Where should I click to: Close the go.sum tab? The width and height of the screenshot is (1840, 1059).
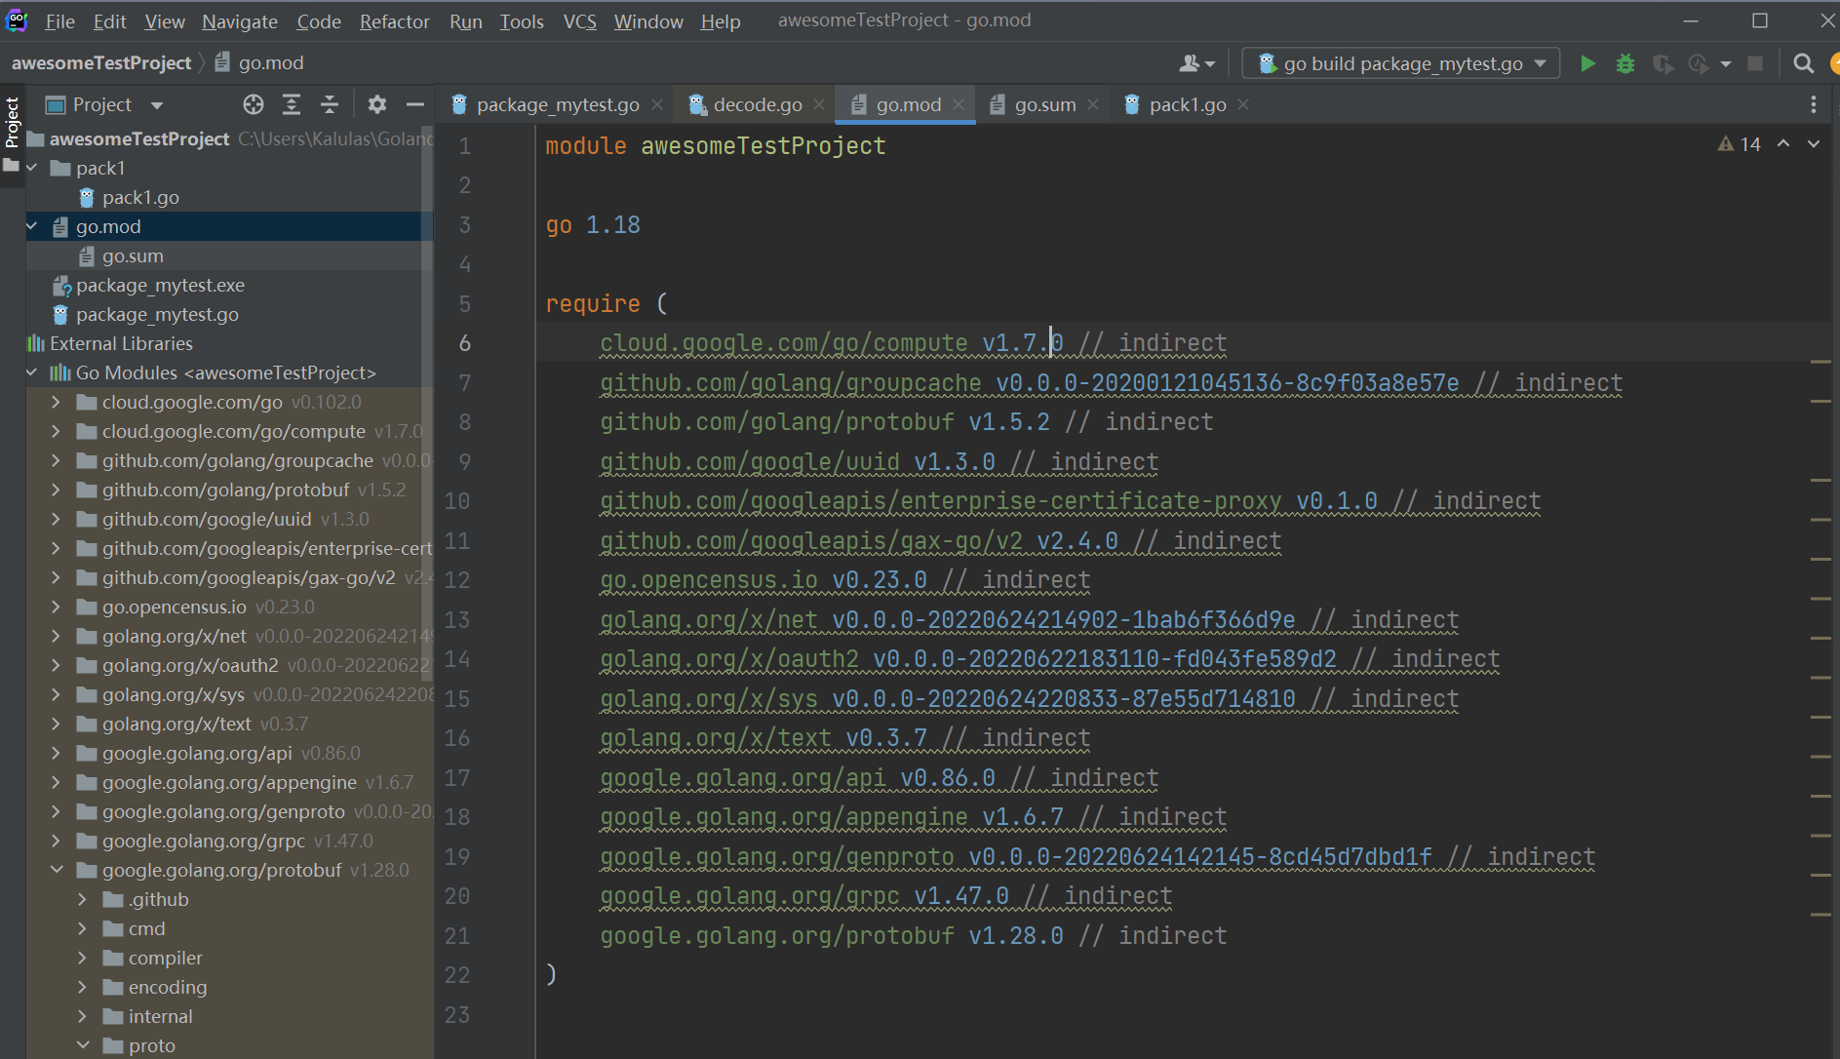point(1093,104)
